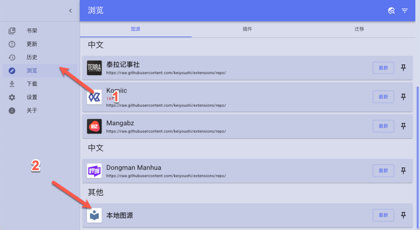Click the TERRA 泰拉记事社 source icon
Viewport: 420px width, 230px height.
pos(94,67)
